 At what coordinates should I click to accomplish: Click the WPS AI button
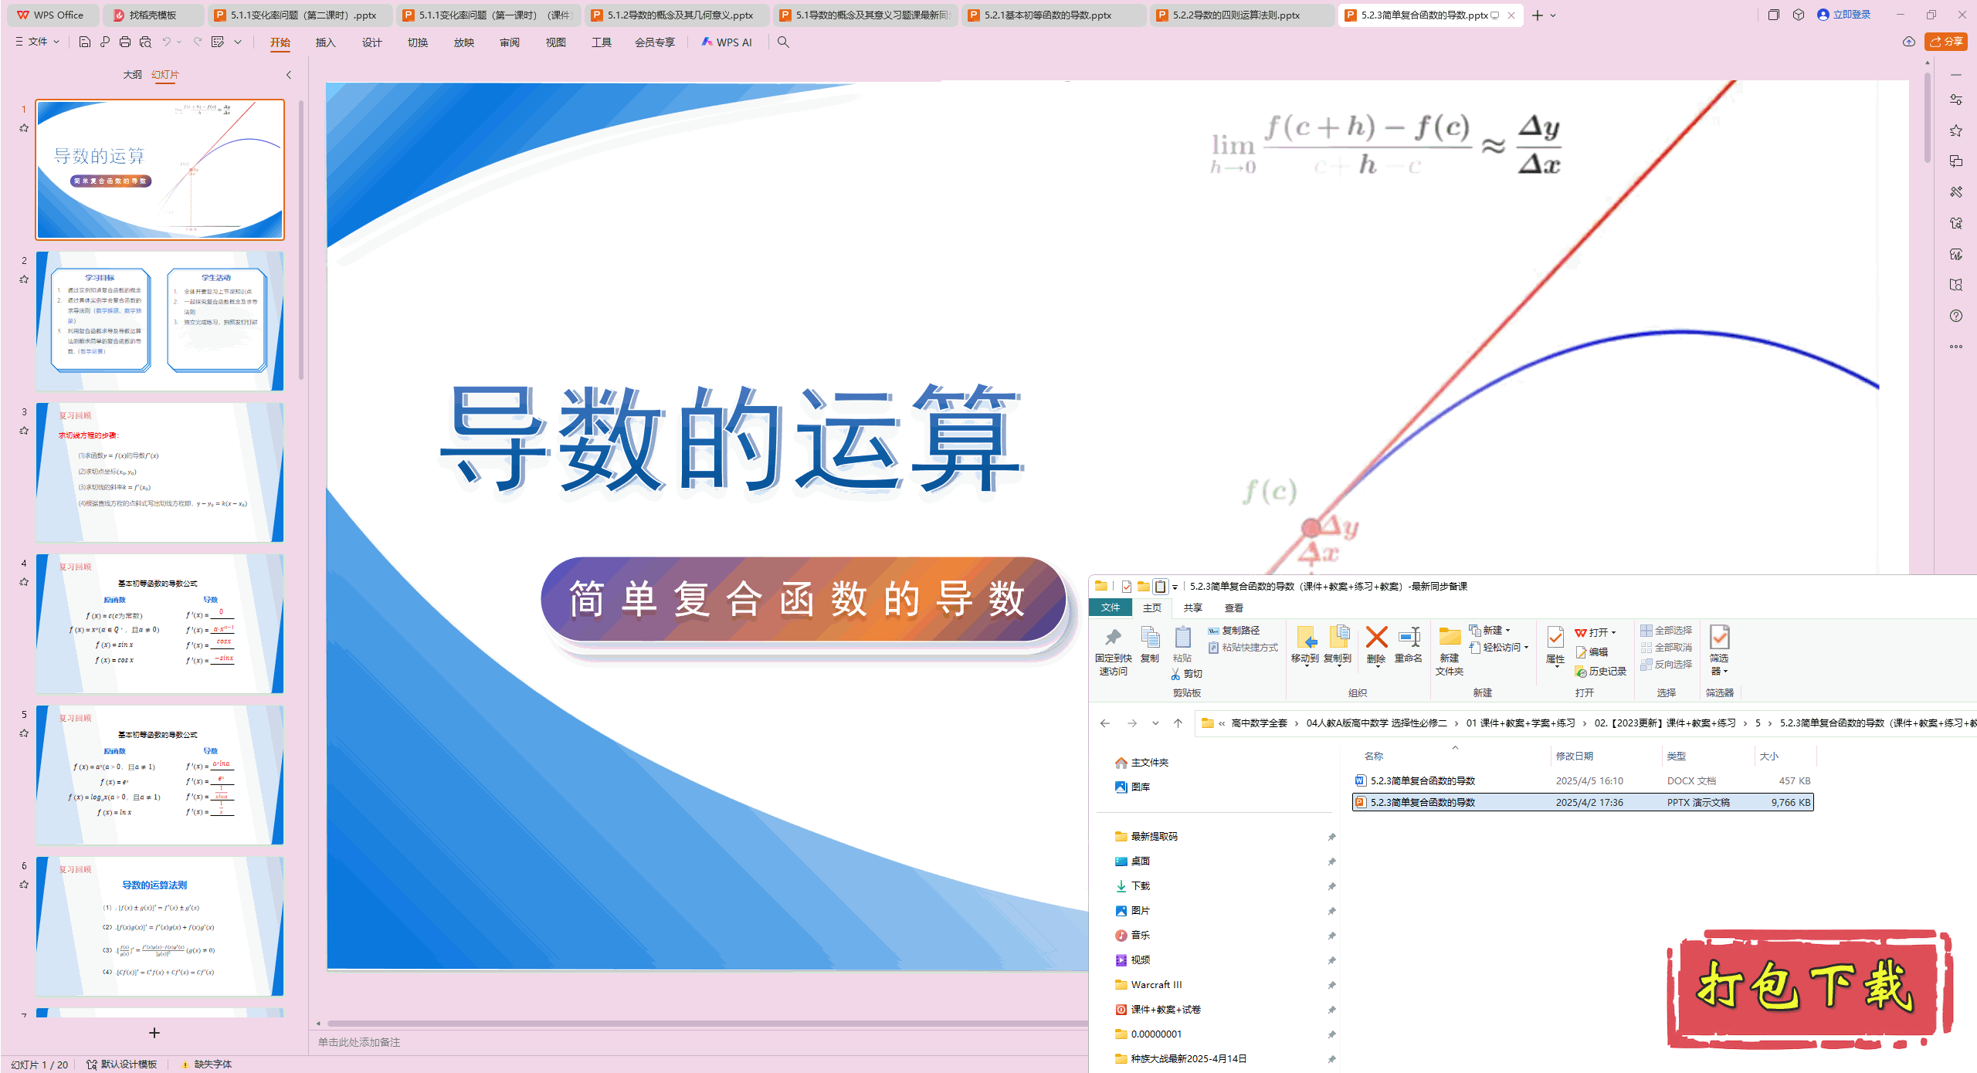click(727, 42)
